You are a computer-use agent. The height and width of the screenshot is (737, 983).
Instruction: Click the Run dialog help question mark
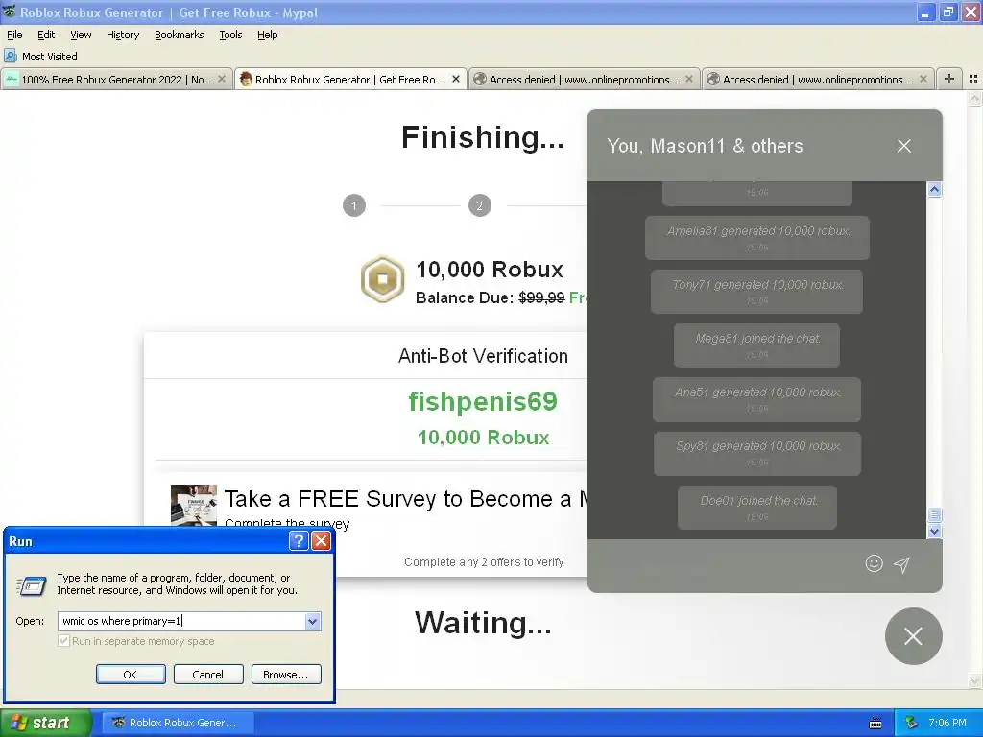coord(299,541)
